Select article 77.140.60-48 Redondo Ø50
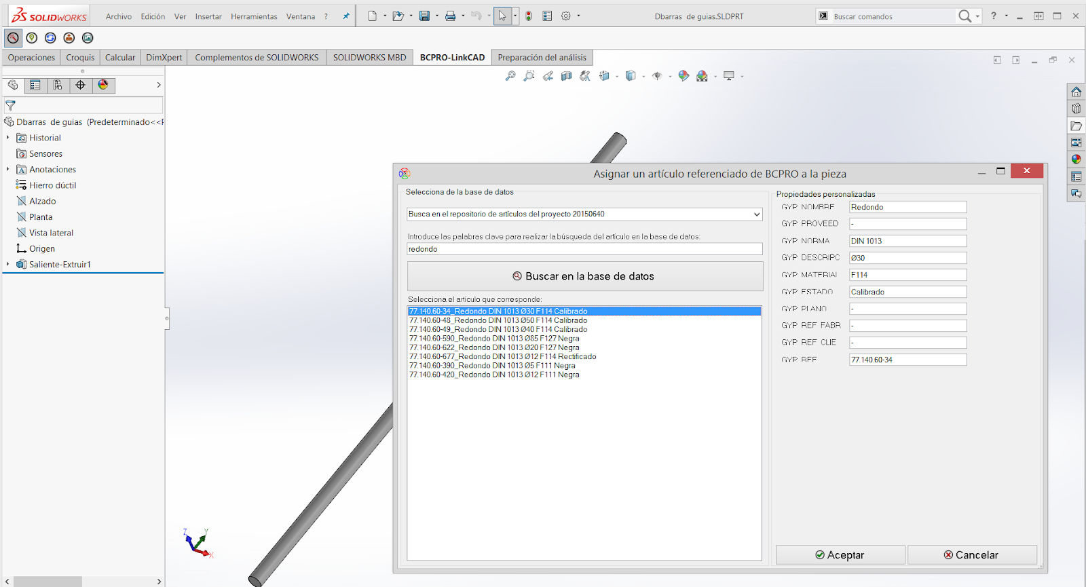The image size is (1086, 587). click(498, 320)
